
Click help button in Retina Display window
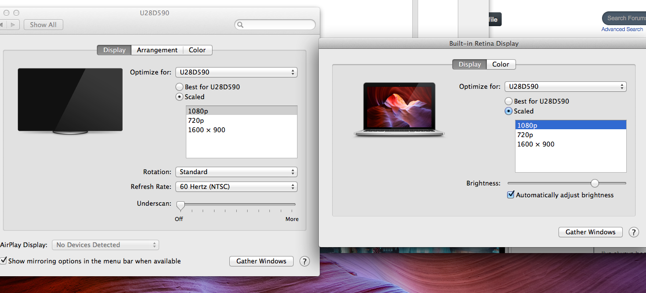coord(634,232)
